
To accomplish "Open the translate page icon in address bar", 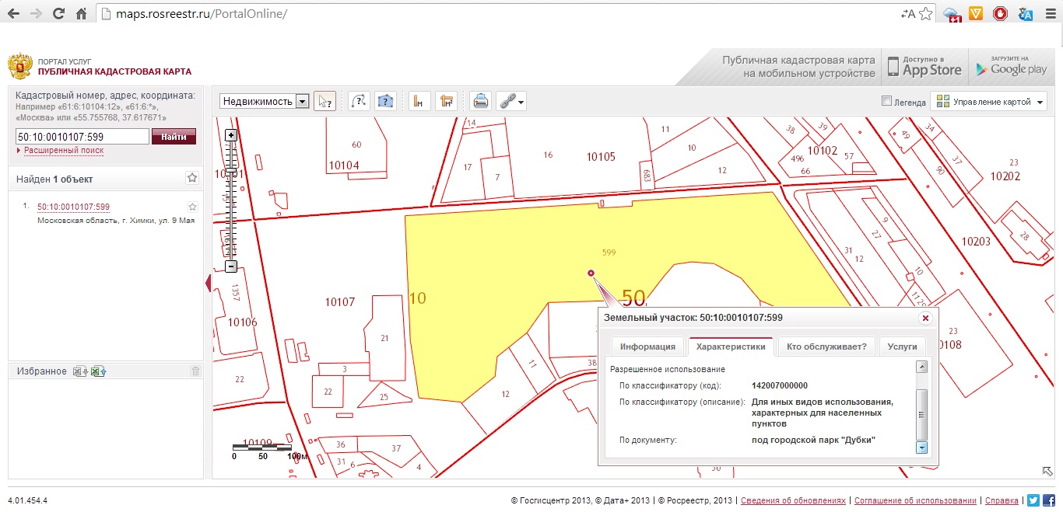I will pos(907,14).
